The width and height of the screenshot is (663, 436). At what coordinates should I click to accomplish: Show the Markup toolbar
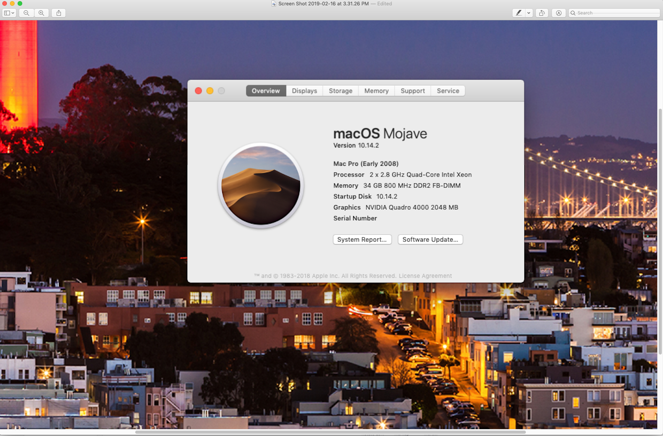[x=558, y=13]
